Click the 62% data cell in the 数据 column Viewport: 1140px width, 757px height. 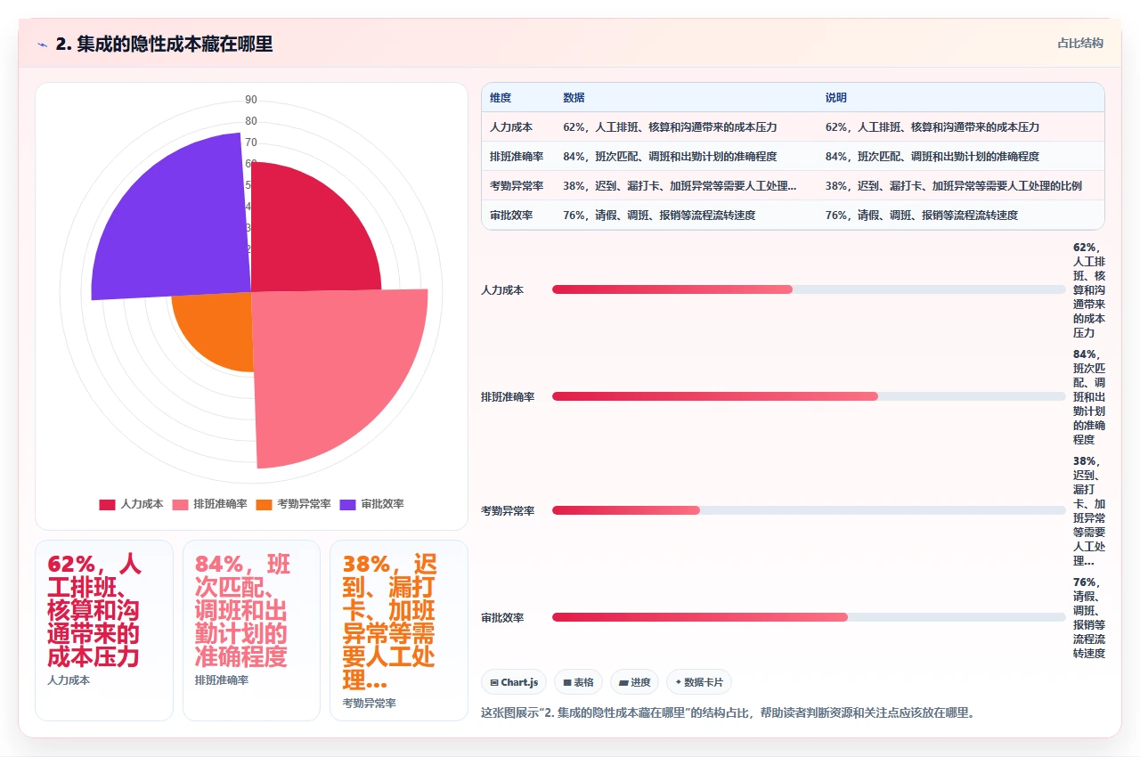click(x=686, y=127)
